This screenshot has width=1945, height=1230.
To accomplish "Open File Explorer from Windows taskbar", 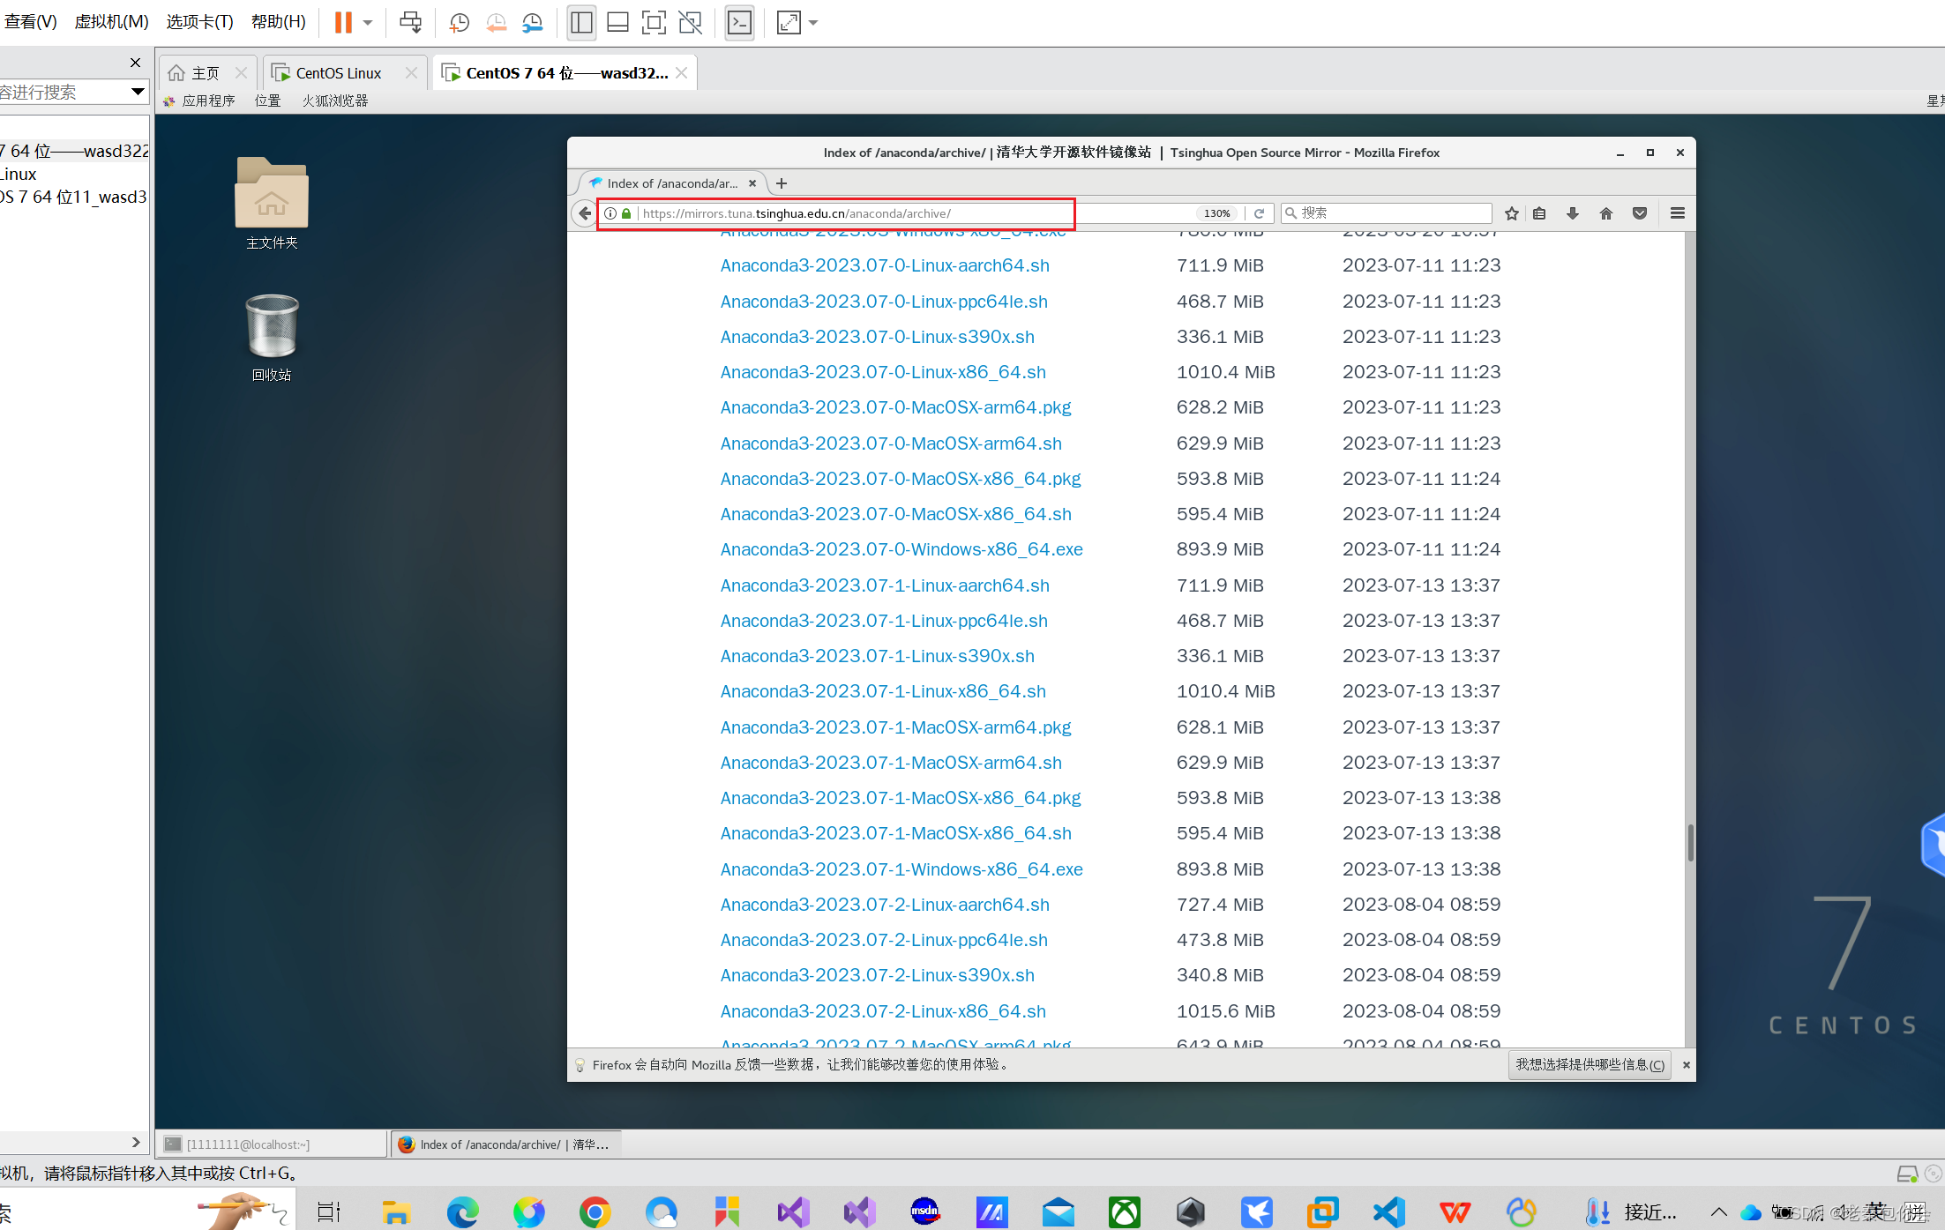I will (x=396, y=1212).
